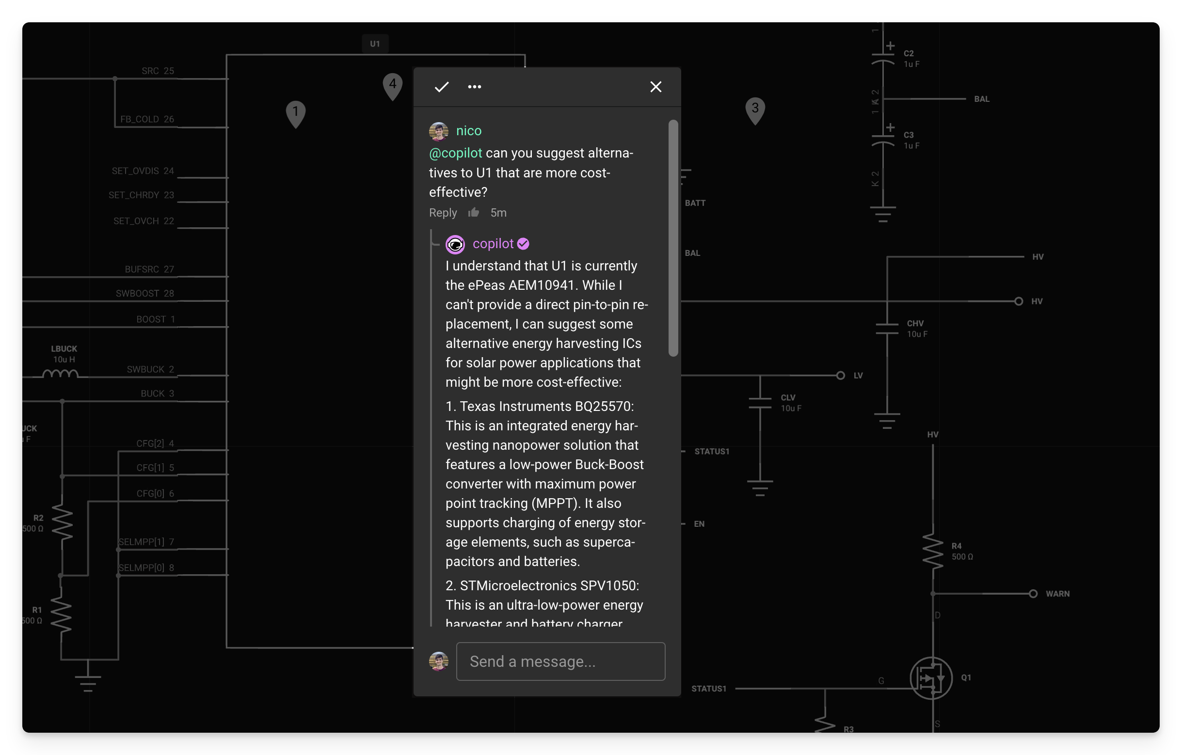Click the Send a message input field

pyautogui.click(x=560, y=661)
